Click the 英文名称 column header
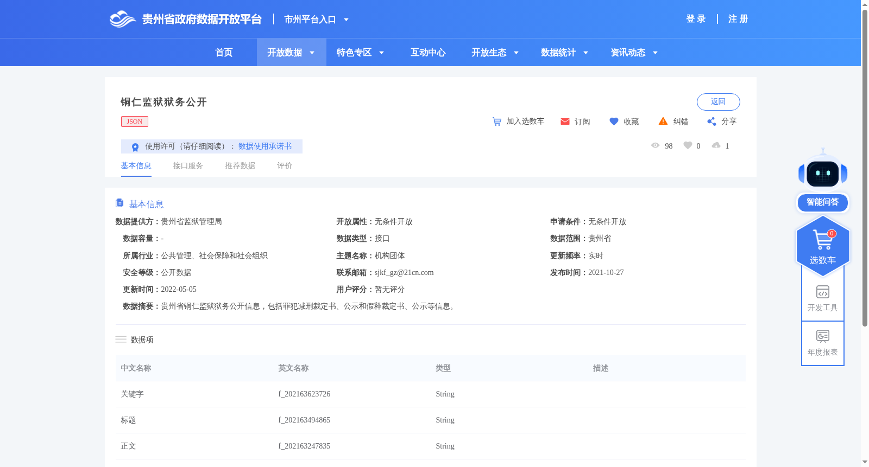The height and width of the screenshot is (467, 869). tap(293, 368)
